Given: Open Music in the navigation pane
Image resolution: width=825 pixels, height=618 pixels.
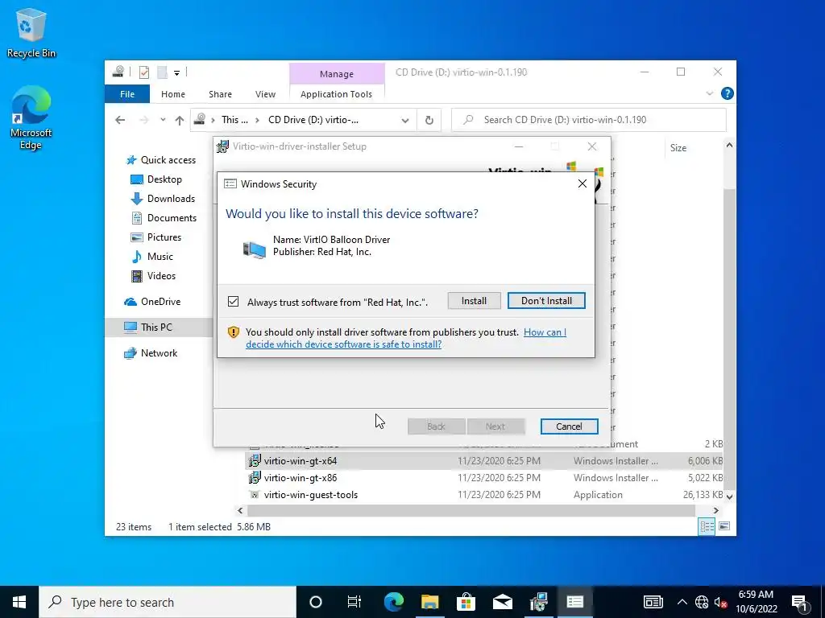Looking at the screenshot, I should 152,257.
